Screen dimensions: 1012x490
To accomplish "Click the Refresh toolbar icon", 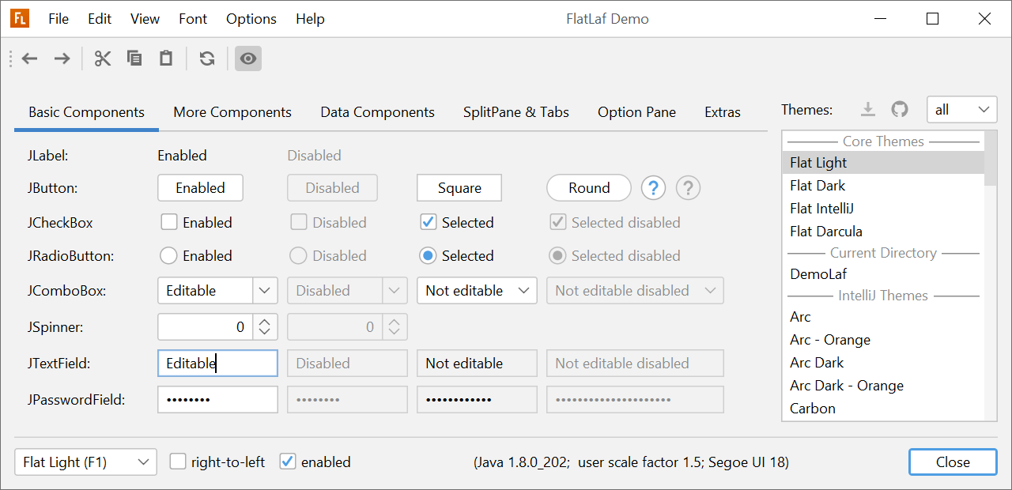I will point(207,58).
